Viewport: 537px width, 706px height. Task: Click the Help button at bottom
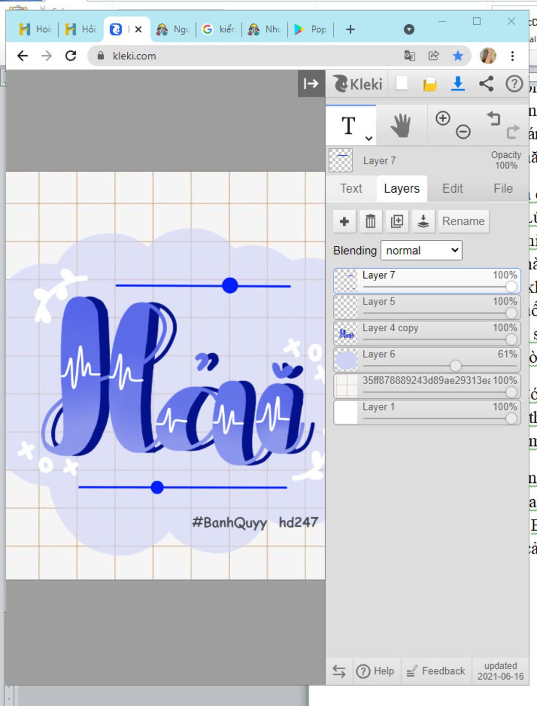(375, 671)
